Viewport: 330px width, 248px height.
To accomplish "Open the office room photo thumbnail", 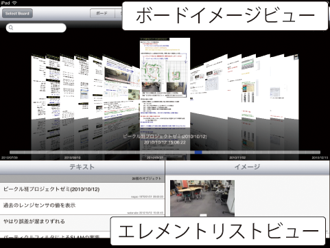I will click(x=202, y=198).
